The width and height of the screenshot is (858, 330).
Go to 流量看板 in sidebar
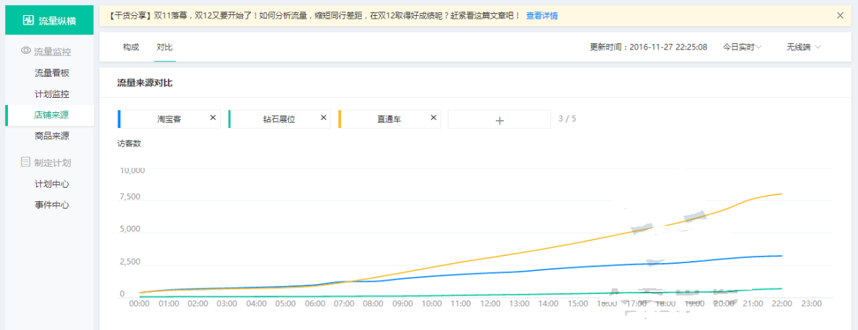click(x=52, y=73)
